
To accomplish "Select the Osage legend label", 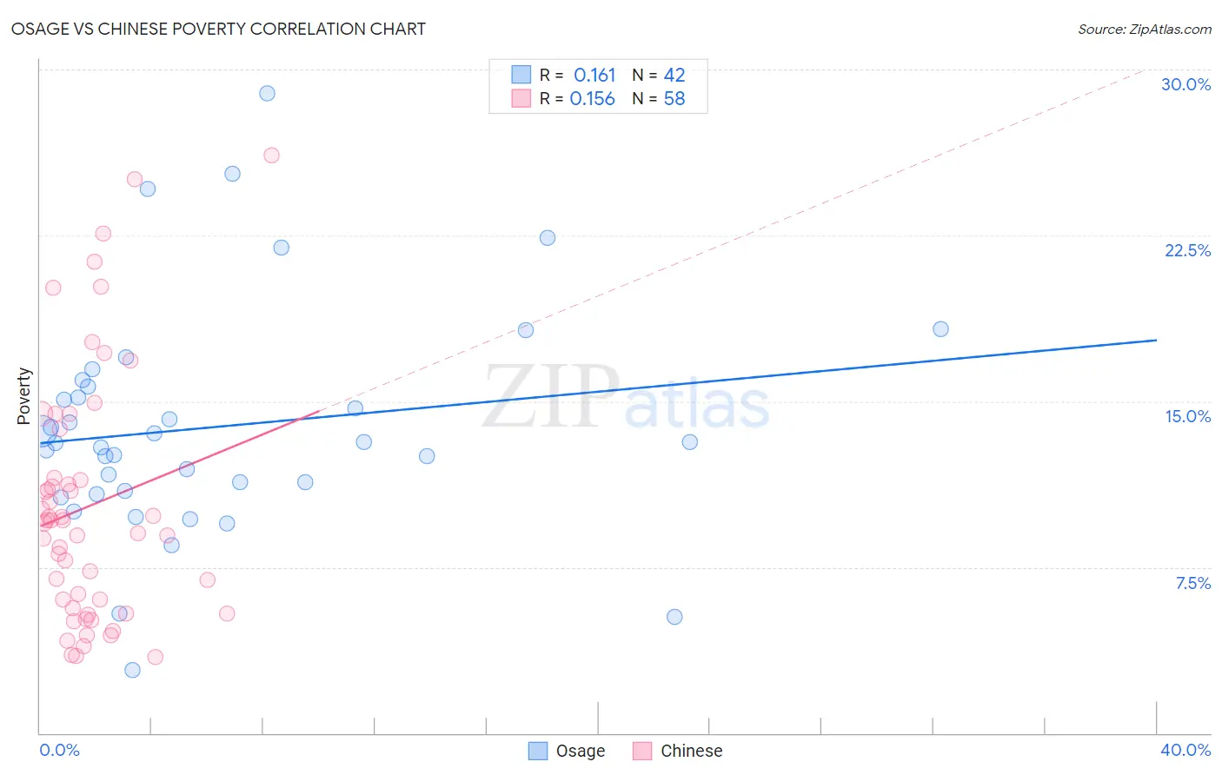I will click(581, 751).
